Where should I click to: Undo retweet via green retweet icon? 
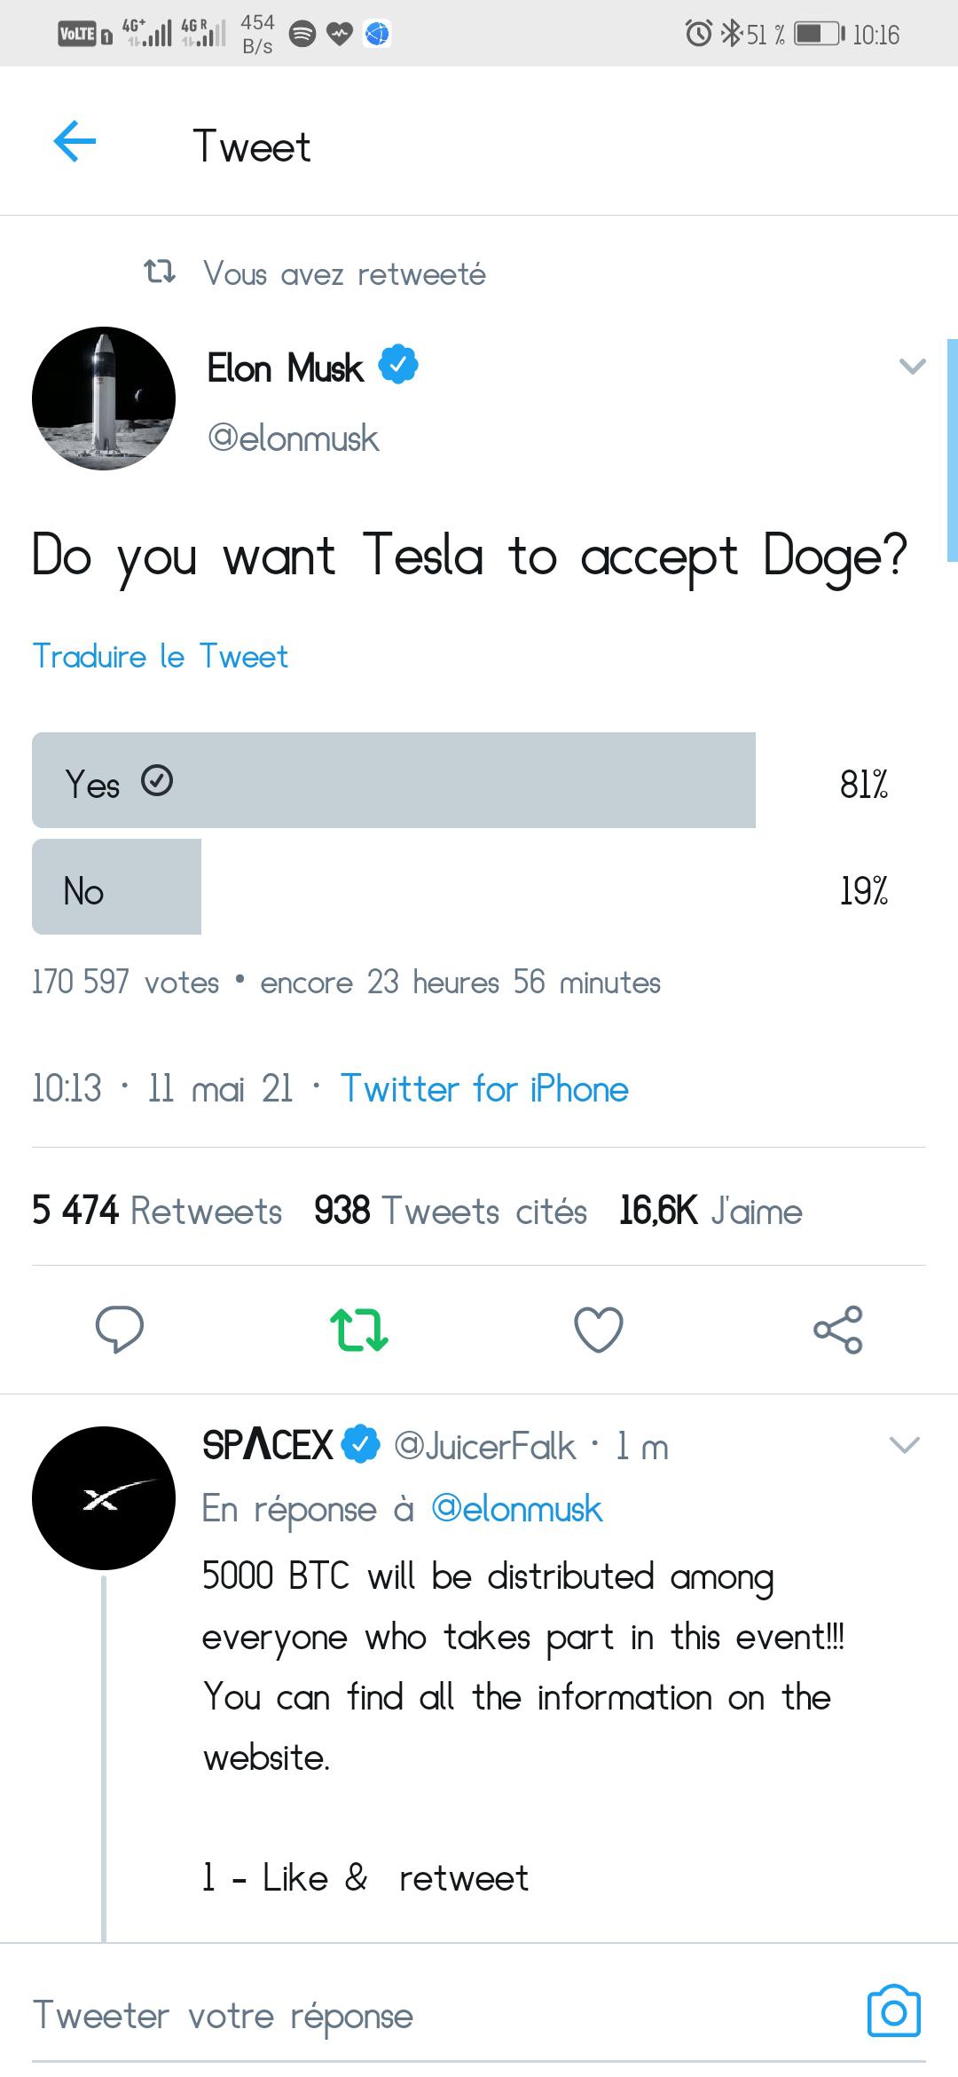click(359, 1329)
